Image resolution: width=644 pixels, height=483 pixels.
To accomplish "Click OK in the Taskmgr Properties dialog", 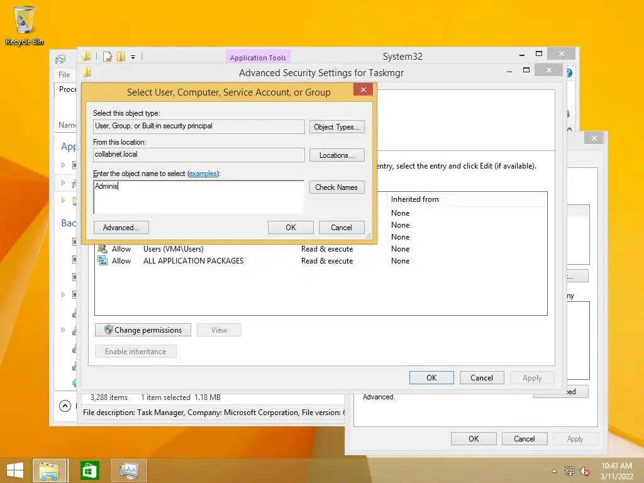I will point(474,438).
